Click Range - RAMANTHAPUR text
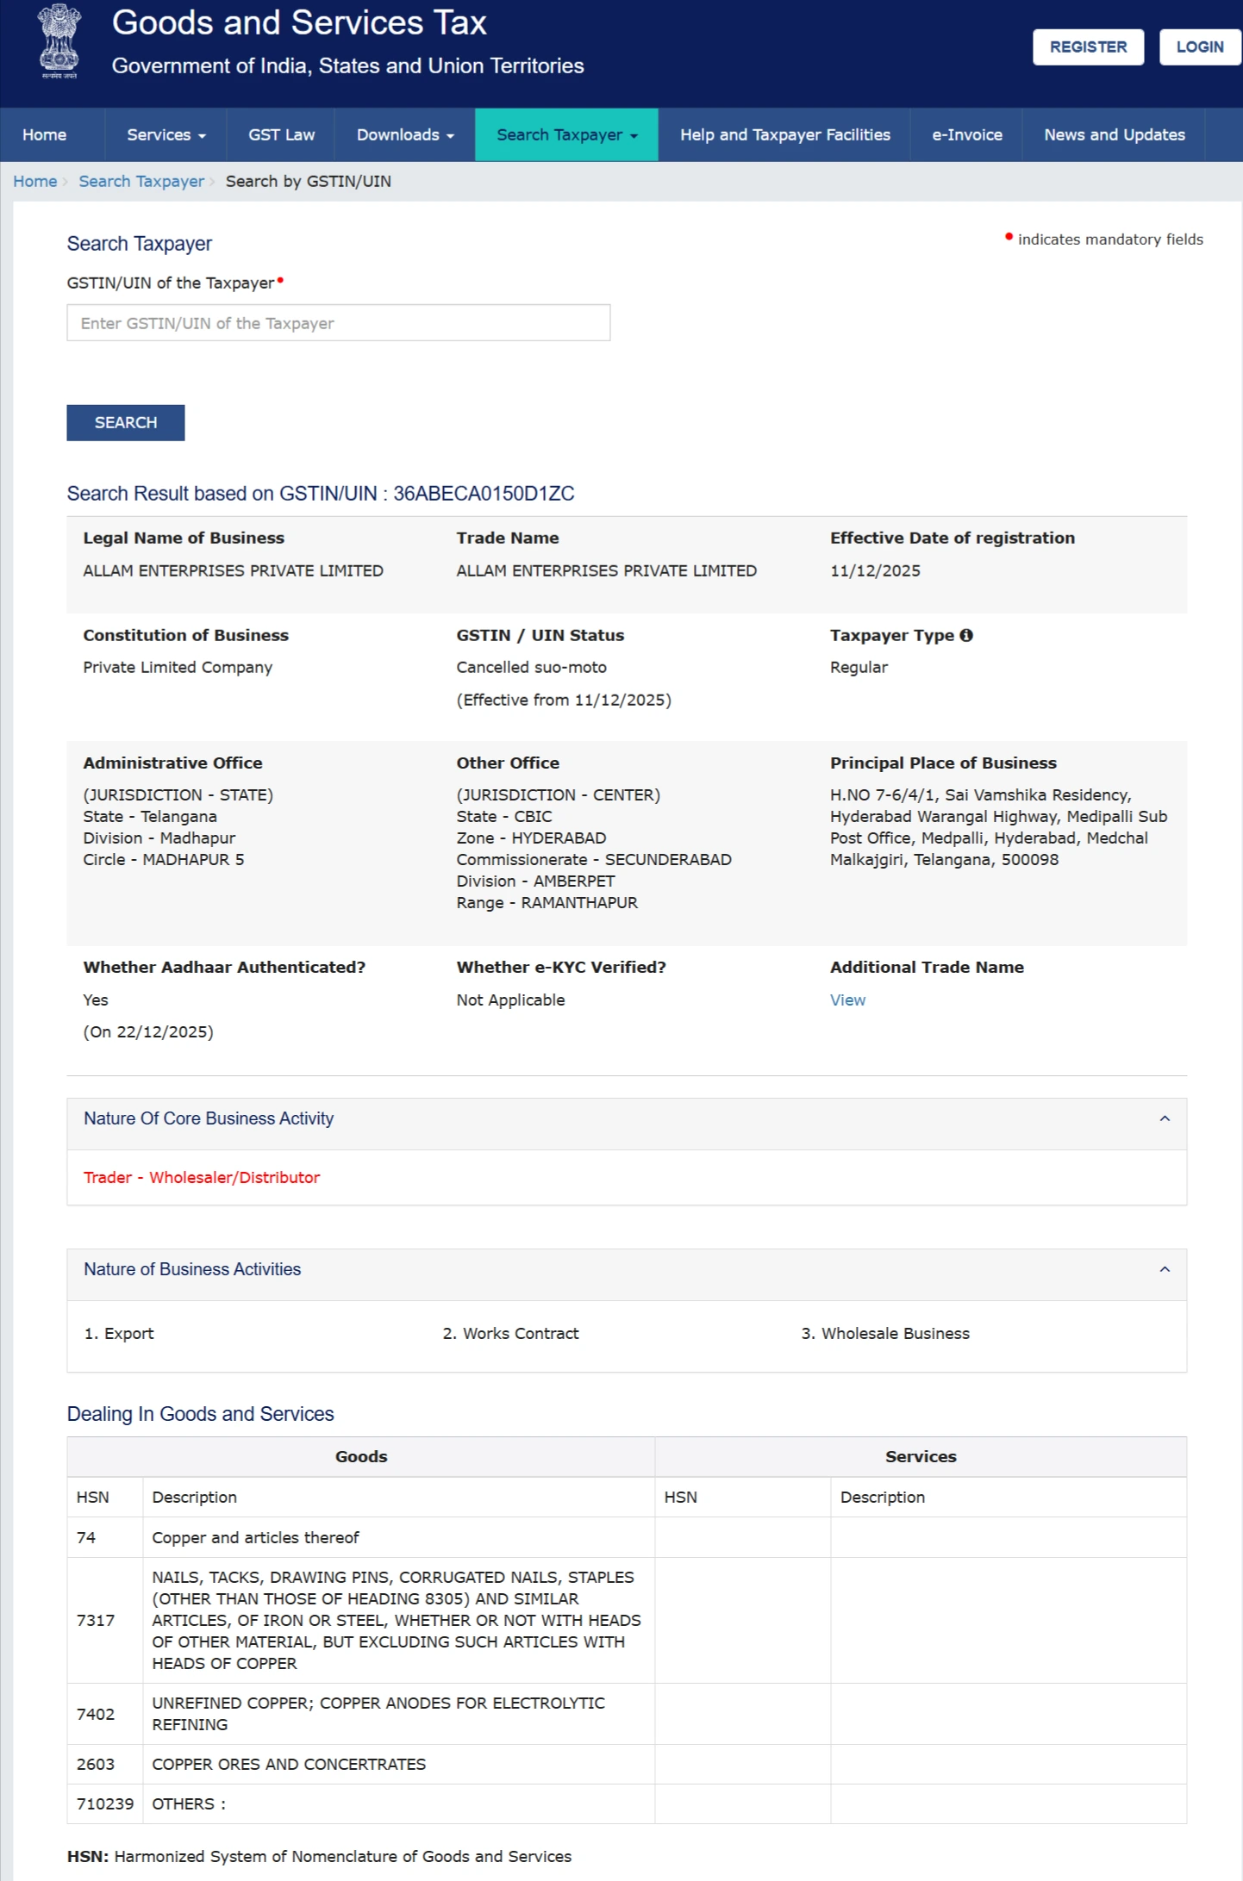 (x=547, y=902)
